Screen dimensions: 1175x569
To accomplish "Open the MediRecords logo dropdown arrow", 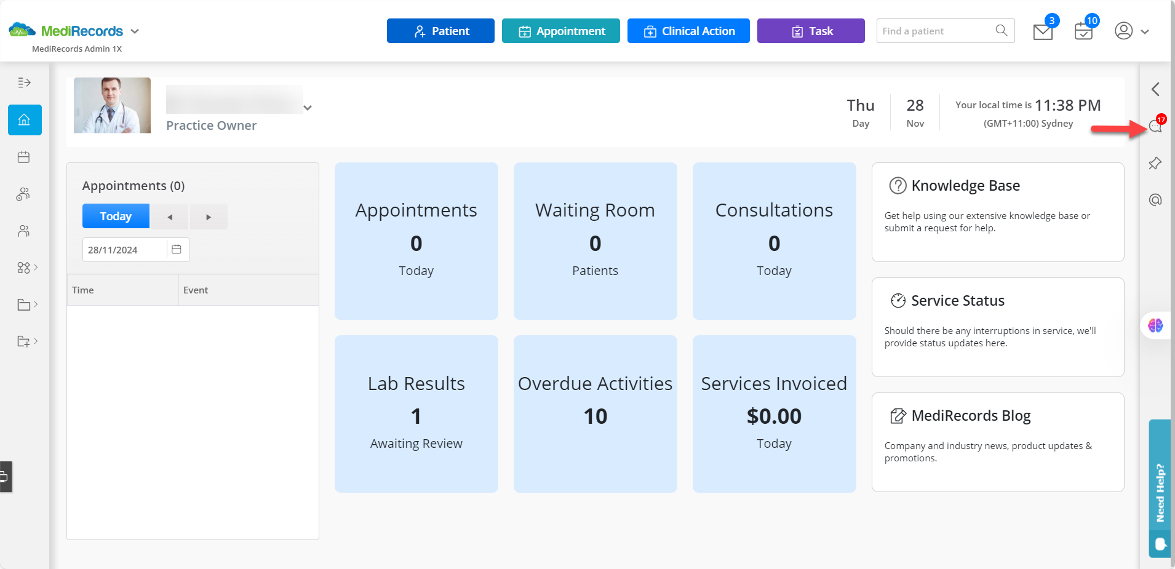I will [x=135, y=31].
